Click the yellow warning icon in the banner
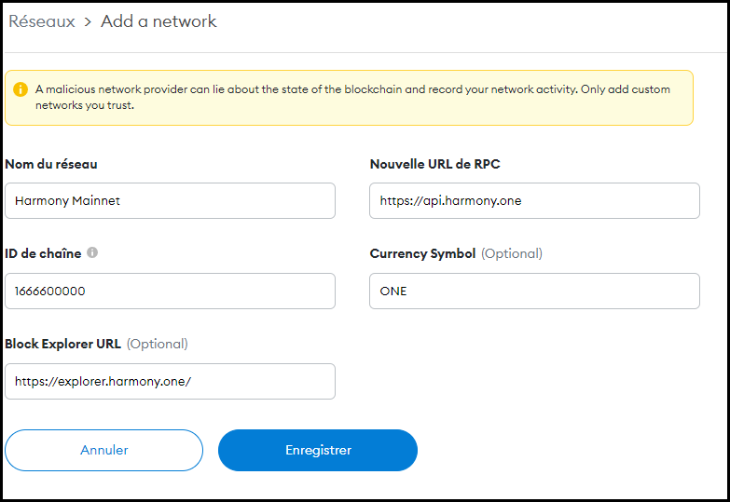The image size is (730, 502). (x=21, y=90)
